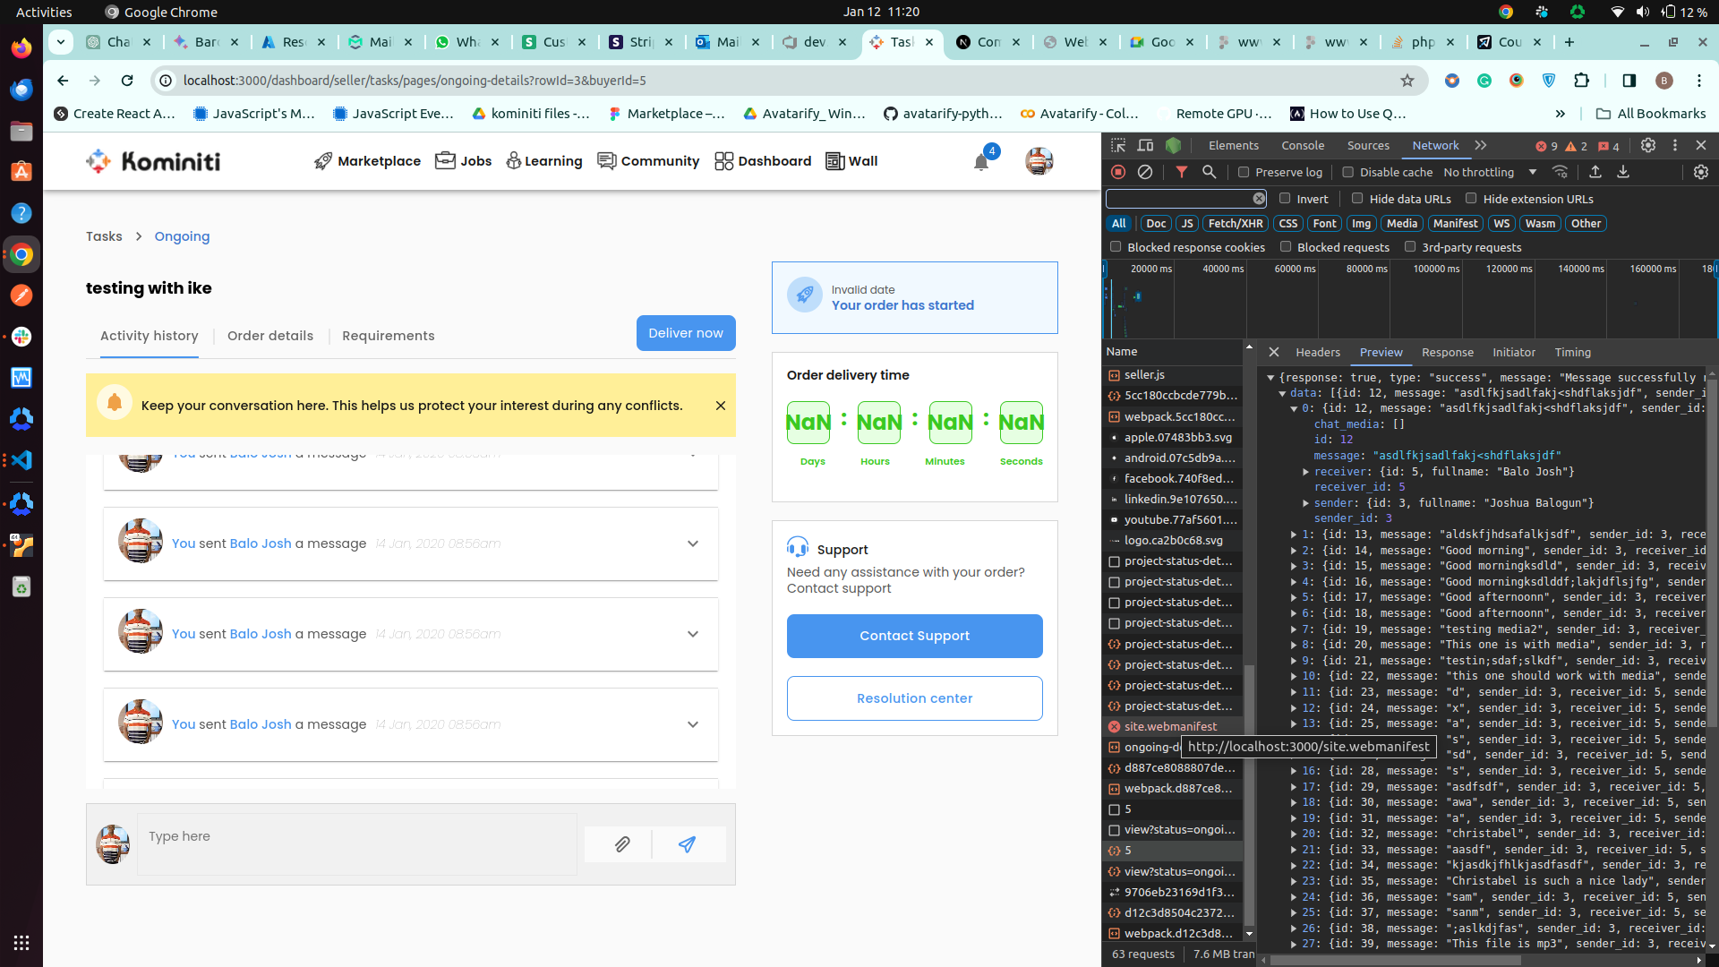
Task: Click the notification bell icon
Action: (x=981, y=162)
